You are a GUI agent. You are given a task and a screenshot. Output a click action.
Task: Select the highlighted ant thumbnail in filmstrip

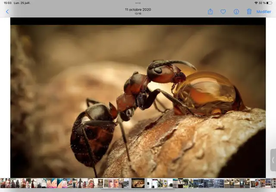138,183
